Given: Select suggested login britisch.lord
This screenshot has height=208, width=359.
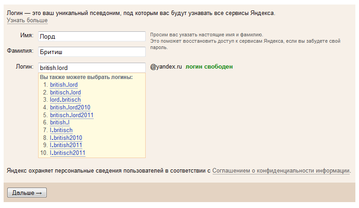Looking at the screenshot, I should [x=65, y=93].
